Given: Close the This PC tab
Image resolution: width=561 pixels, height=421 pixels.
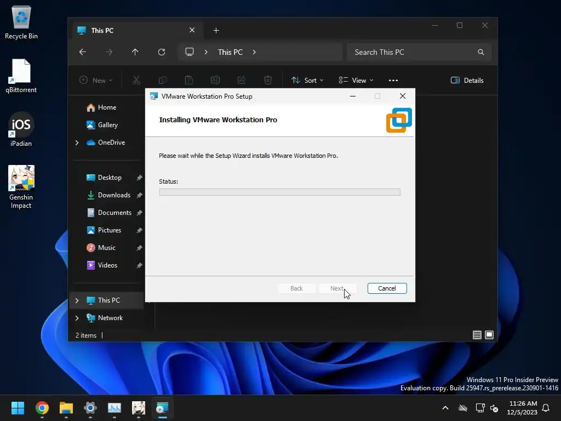Looking at the screenshot, I should 192,30.
